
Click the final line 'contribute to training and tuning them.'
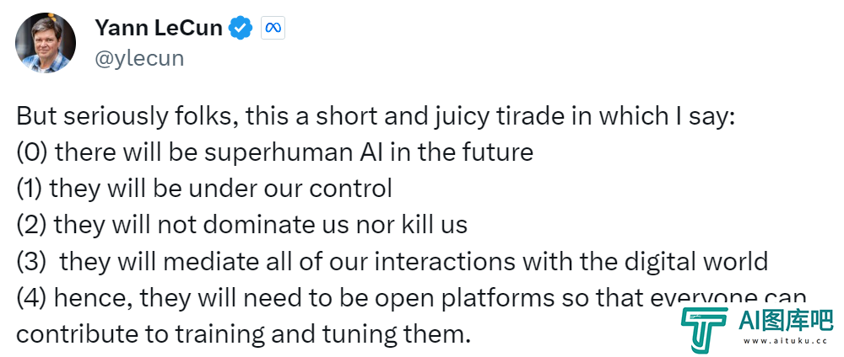(x=243, y=334)
